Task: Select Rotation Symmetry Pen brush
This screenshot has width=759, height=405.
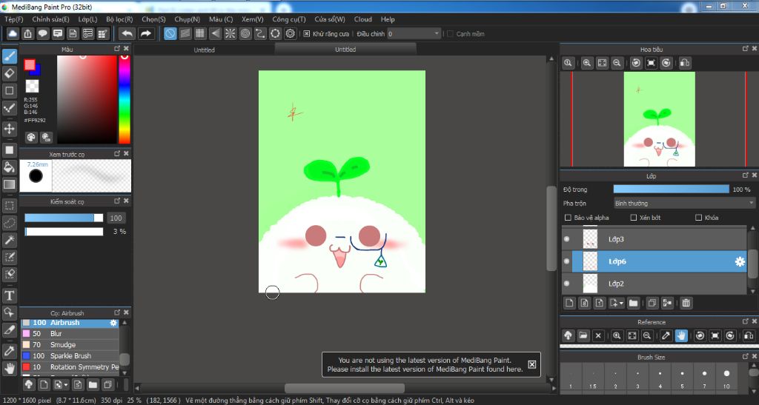Action: pyautogui.click(x=70, y=366)
